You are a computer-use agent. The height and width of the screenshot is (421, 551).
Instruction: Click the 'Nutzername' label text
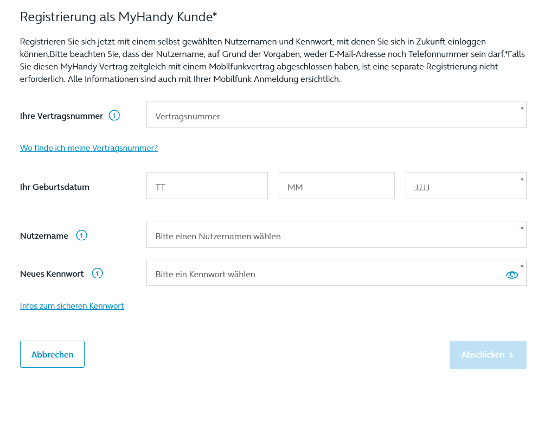click(44, 236)
